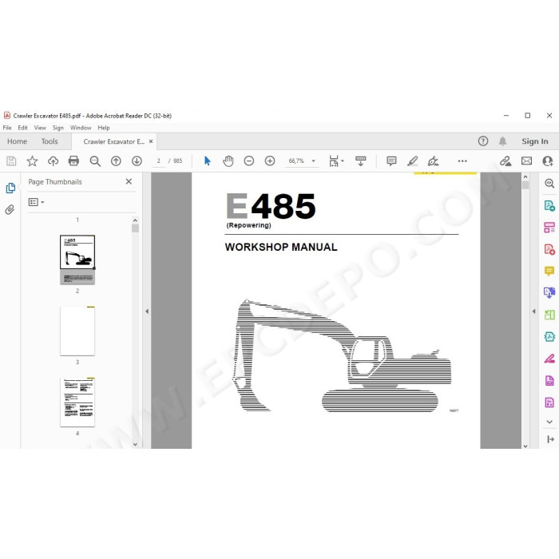Open the Find text magnifier in toolbar
Screen dimensions: 559x559
click(95, 161)
